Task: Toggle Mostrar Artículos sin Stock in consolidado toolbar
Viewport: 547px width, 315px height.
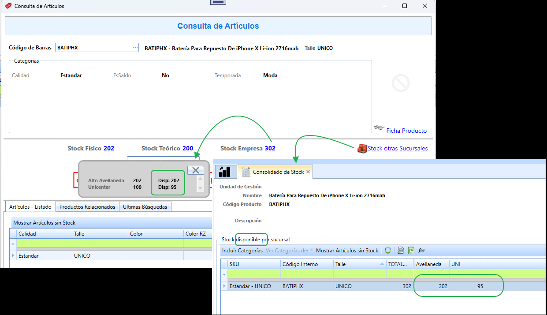Action: pyautogui.click(x=347, y=250)
